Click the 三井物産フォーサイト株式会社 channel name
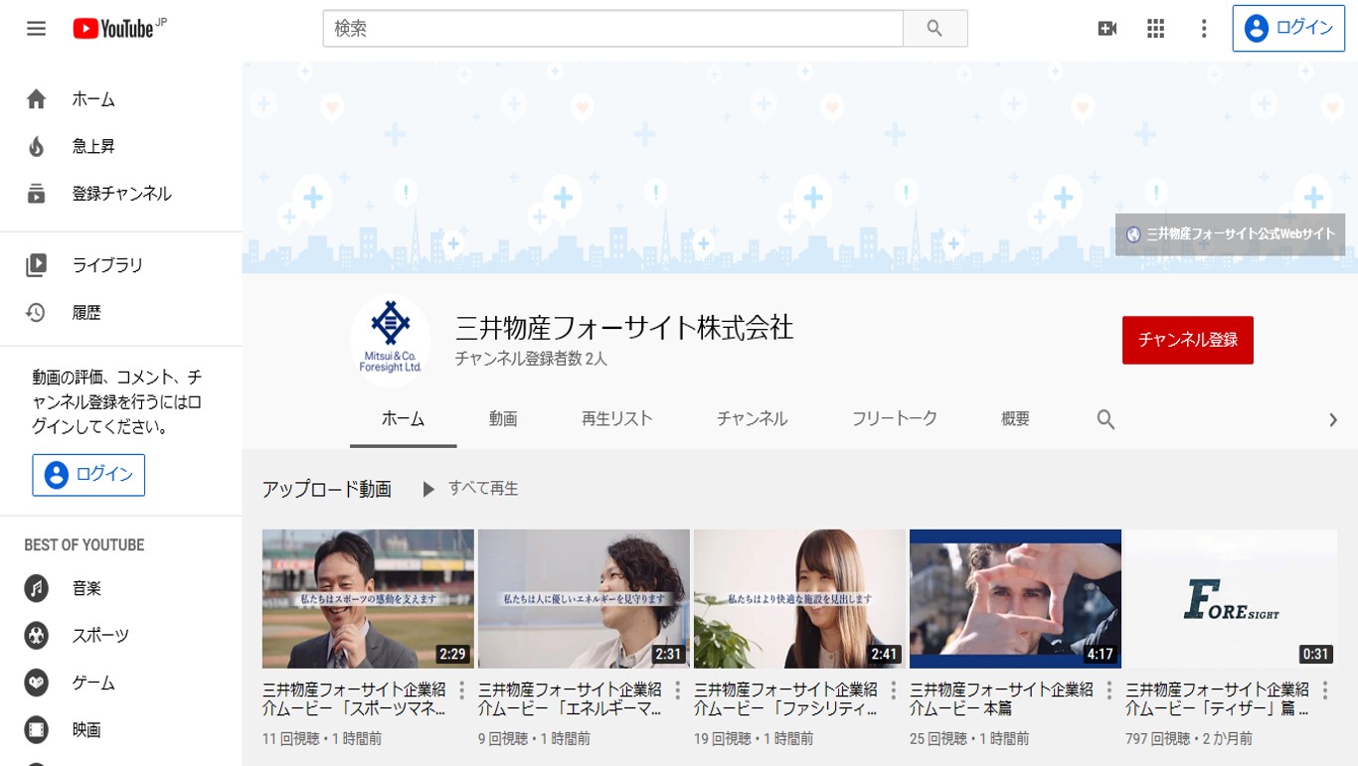The image size is (1358, 766). click(624, 327)
